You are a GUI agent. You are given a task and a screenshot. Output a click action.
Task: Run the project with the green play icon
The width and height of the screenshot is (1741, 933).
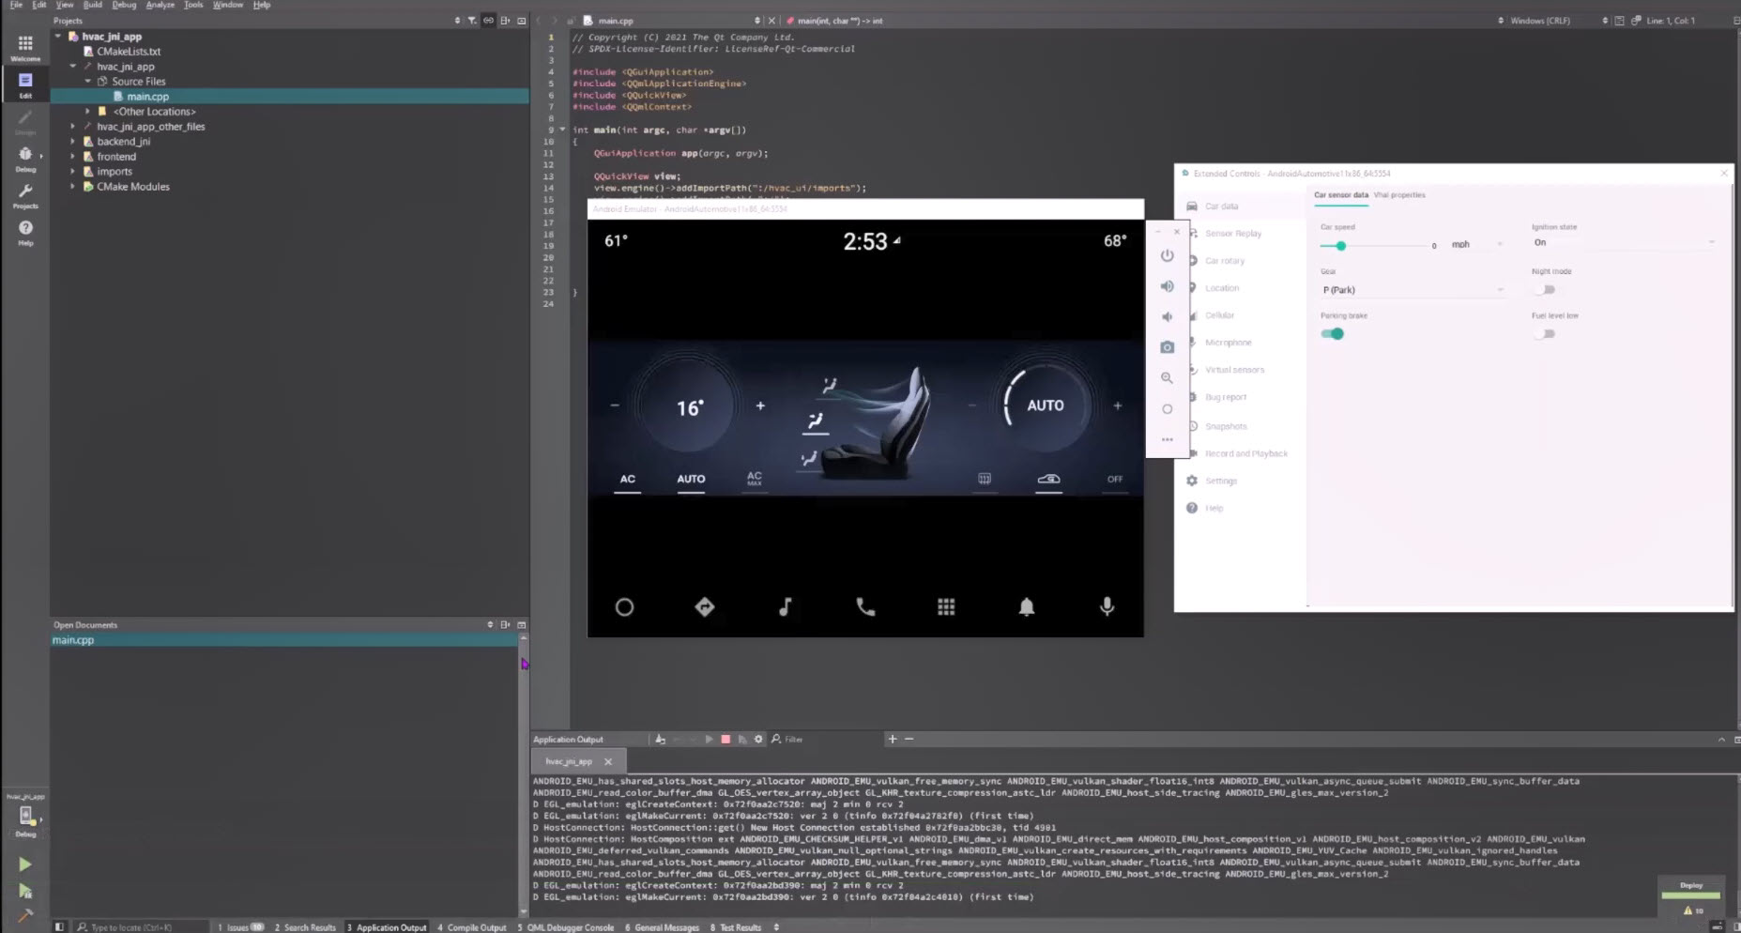coord(24,864)
